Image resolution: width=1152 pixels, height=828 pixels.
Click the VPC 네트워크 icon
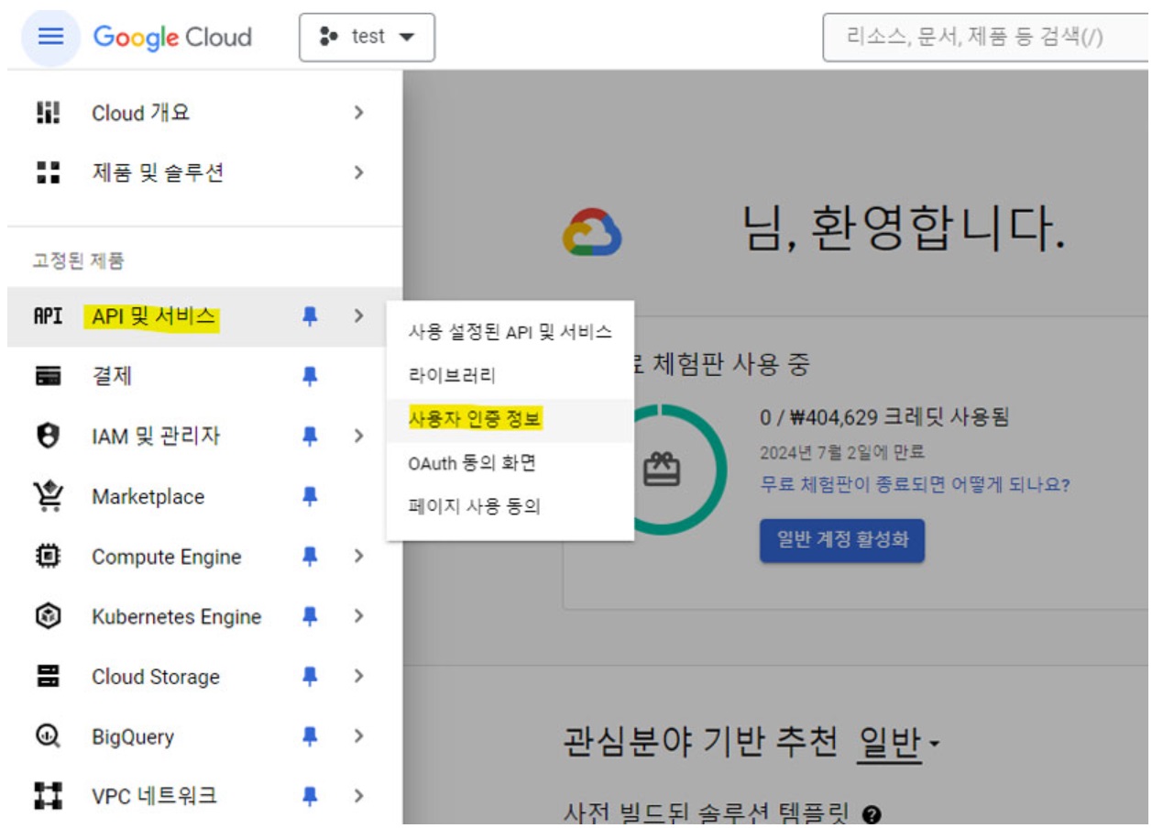click(x=49, y=796)
